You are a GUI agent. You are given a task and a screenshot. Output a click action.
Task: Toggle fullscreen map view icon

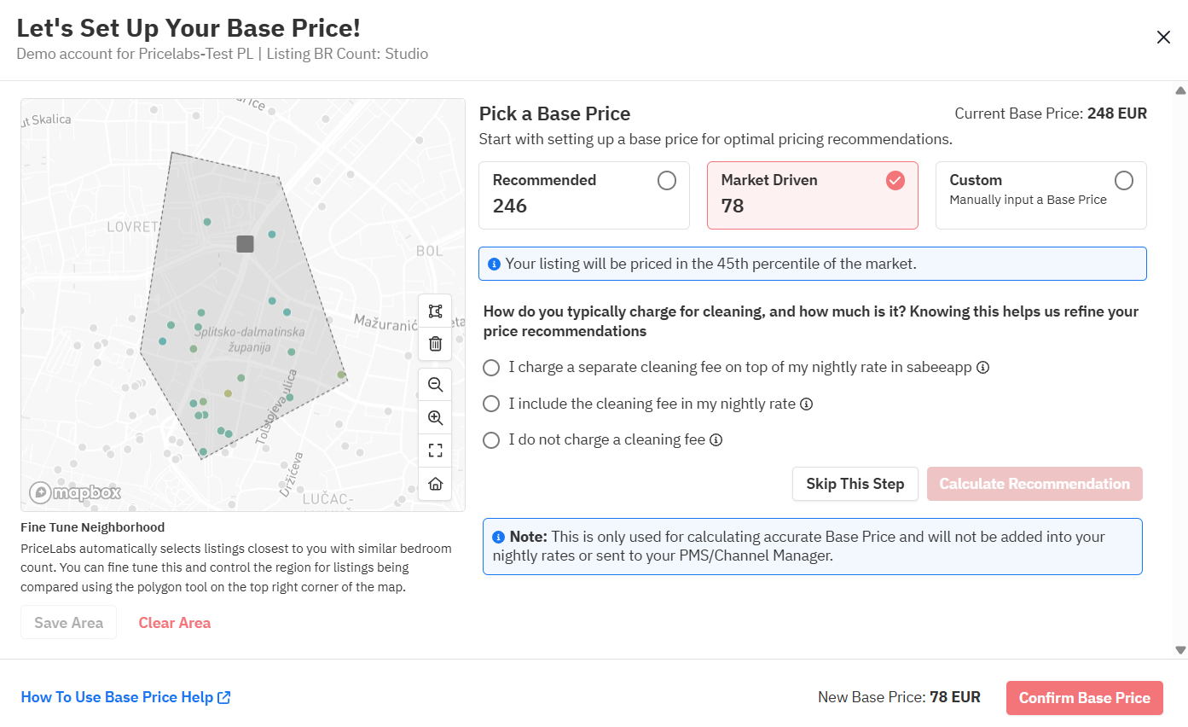(435, 451)
